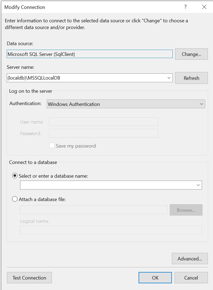
Task: Click the User name input field
Action: 103,121
